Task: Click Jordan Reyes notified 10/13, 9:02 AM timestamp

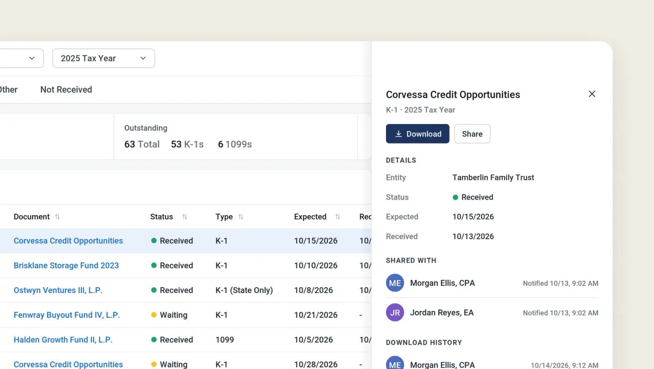Action: point(560,313)
